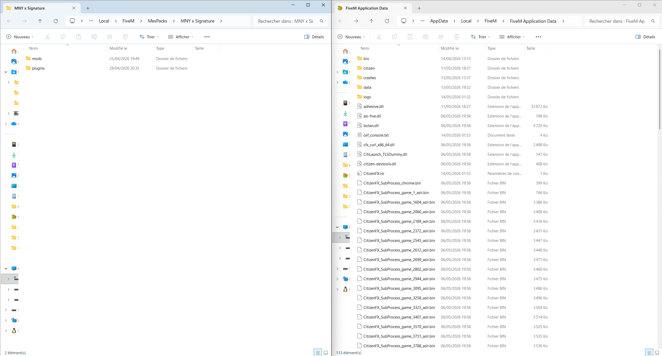The image size is (662, 356).
Task: Click Rename icon in FiveM Application Data window
Action: point(426,37)
